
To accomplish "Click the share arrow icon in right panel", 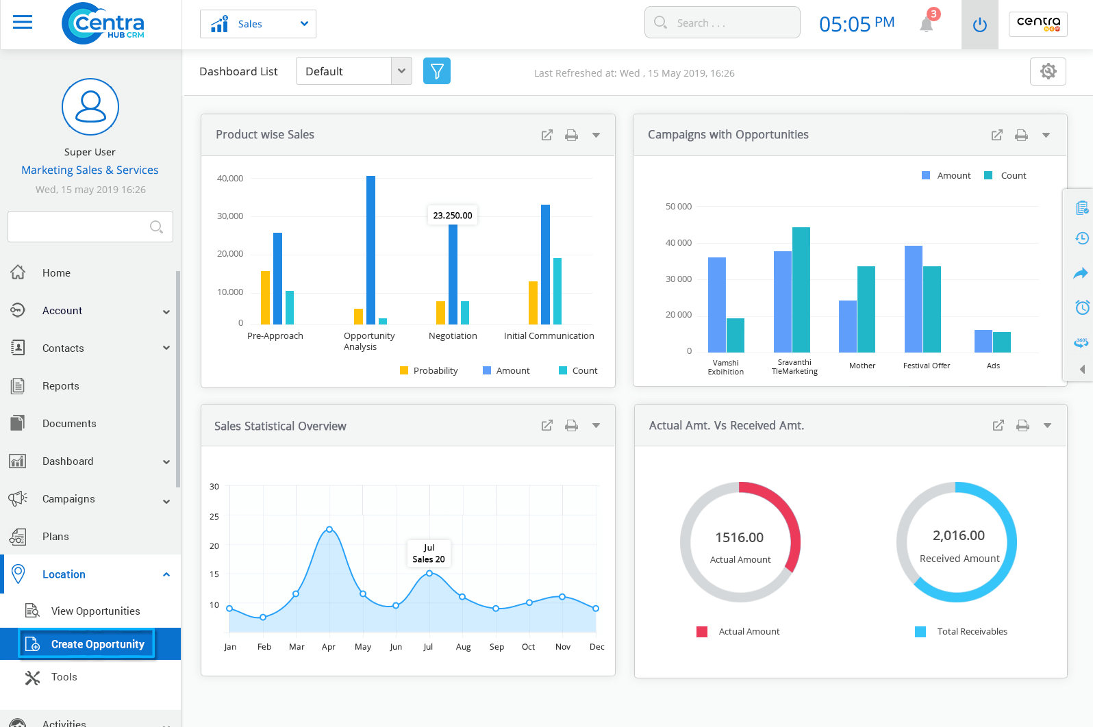I will [1081, 274].
